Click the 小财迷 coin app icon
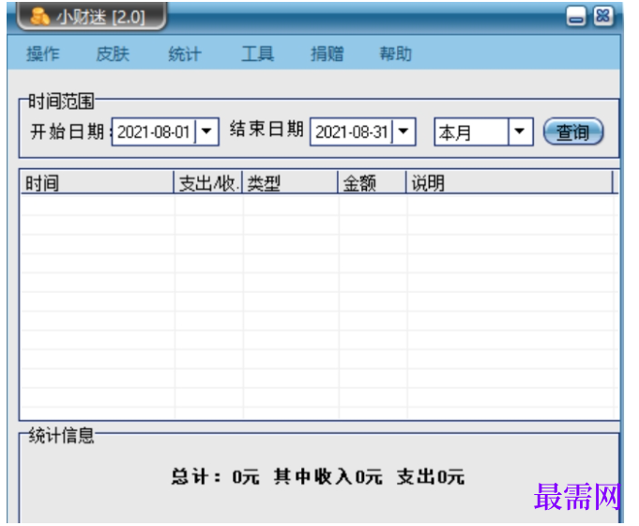Viewport: 639px width, 526px height. (x=40, y=17)
